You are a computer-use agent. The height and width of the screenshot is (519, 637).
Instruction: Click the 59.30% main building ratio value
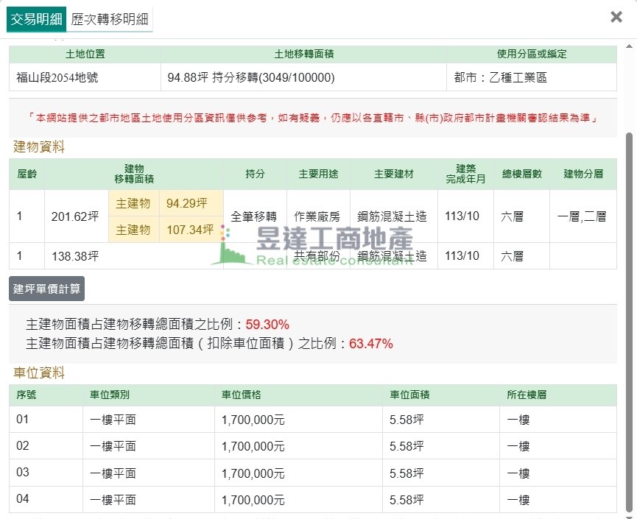pos(267,325)
